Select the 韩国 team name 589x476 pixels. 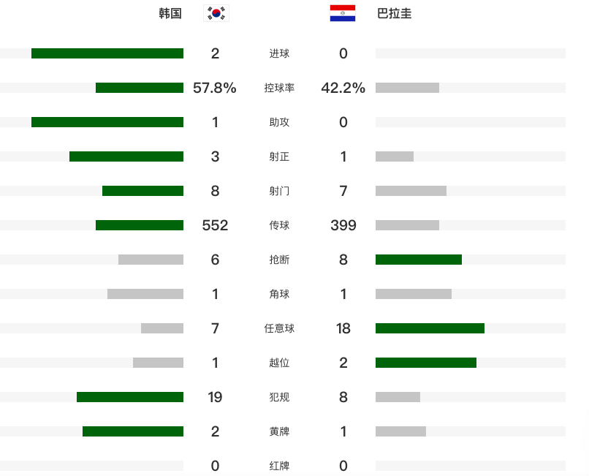pyautogui.click(x=170, y=13)
